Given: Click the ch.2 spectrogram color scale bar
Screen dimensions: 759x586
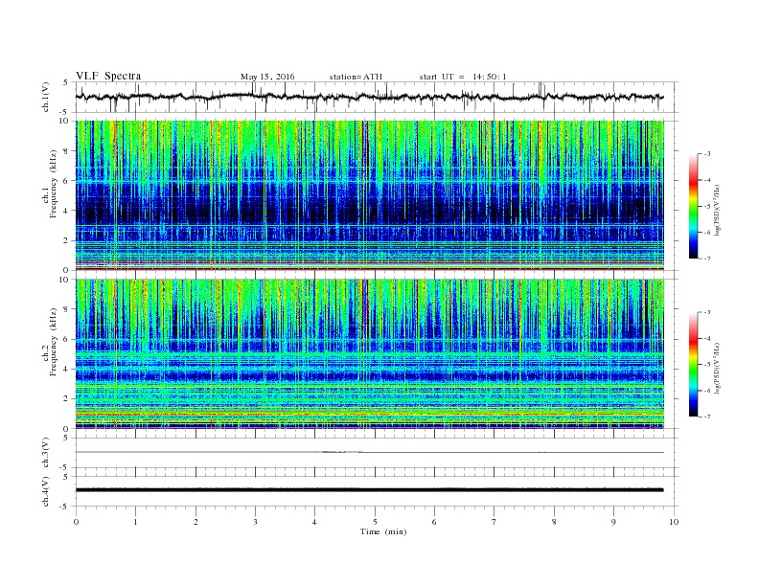Looking at the screenshot, I should coord(694,364).
